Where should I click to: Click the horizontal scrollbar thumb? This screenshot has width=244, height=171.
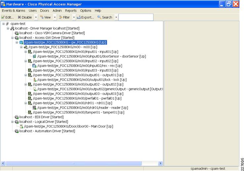(74, 163)
